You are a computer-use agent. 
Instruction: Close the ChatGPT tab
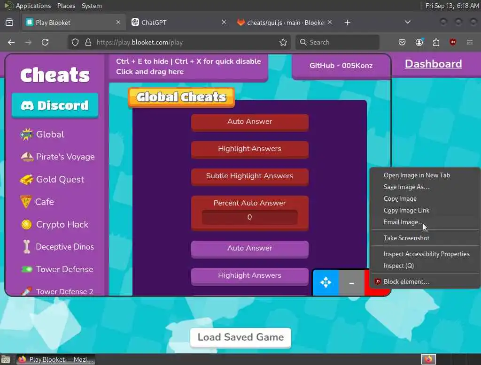[224, 23]
